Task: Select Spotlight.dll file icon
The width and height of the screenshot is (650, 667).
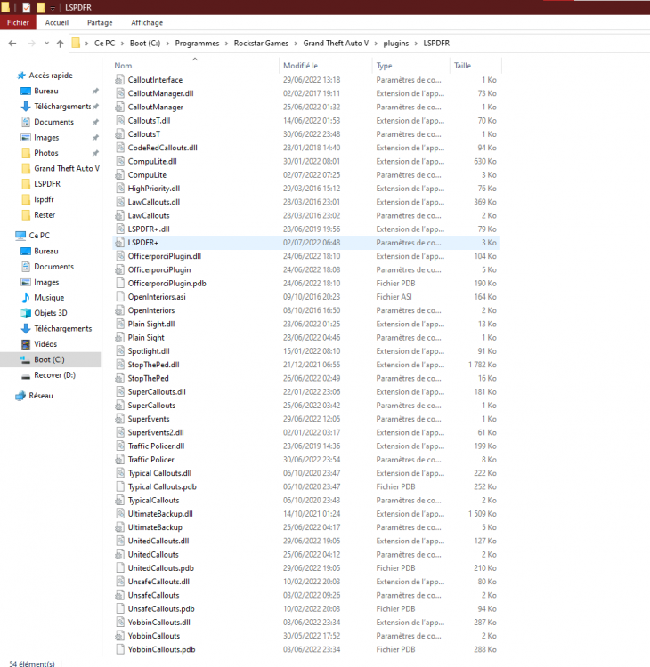Action: [120, 351]
